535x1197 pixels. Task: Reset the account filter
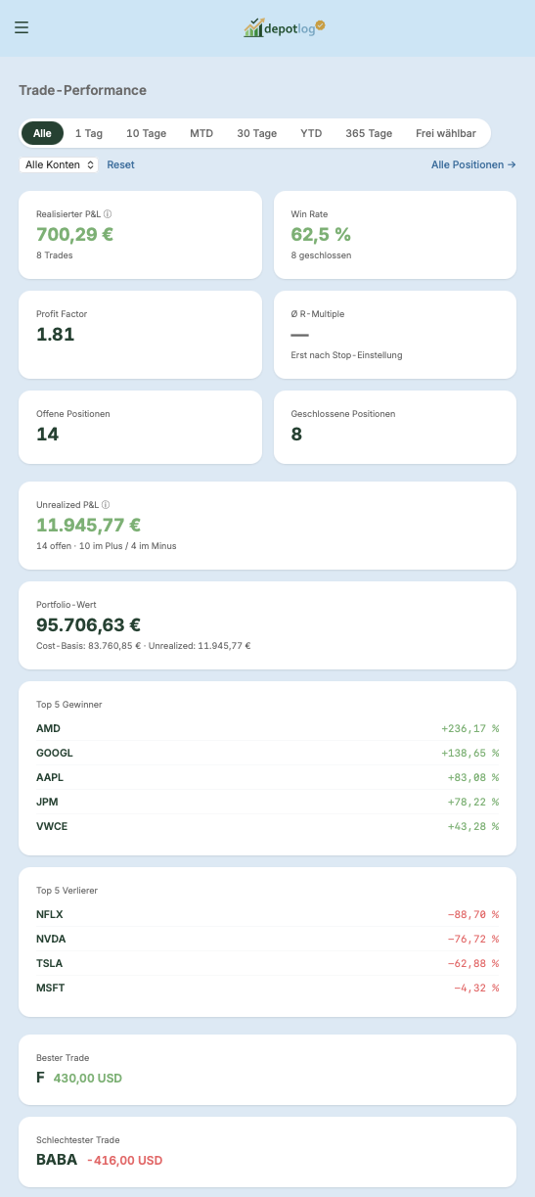[x=121, y=164]
